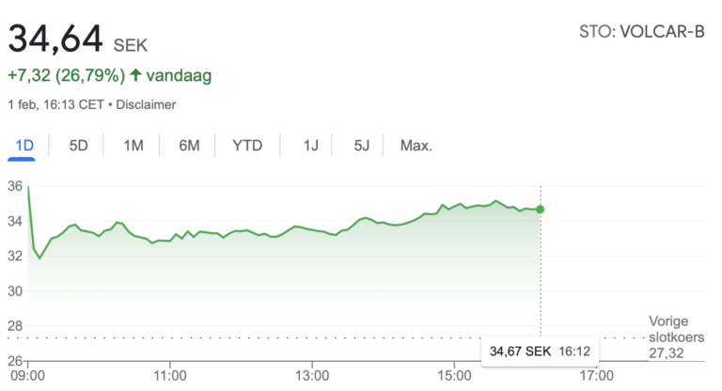View the 1J yearly chart
Viewport: 722px width, 391px height.
coord(310,146)
